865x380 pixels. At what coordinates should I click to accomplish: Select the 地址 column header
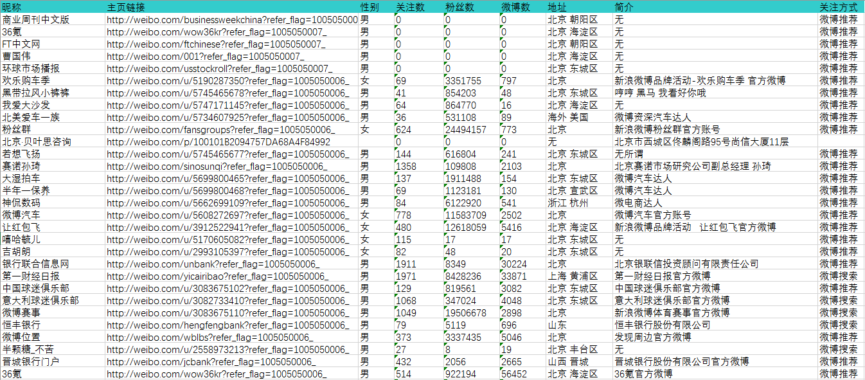554,7
